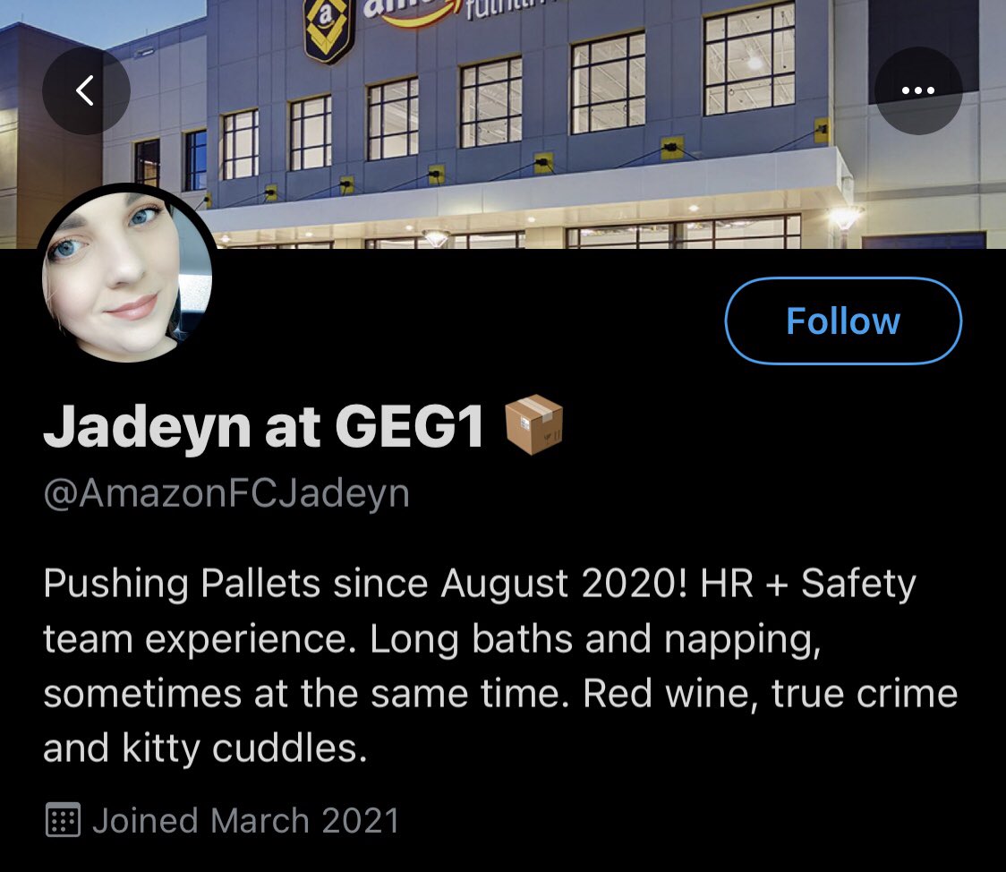Screen dimensions: 1006x872
Task: Tap the kitty cuddles bio line
Action: (205, 748)
